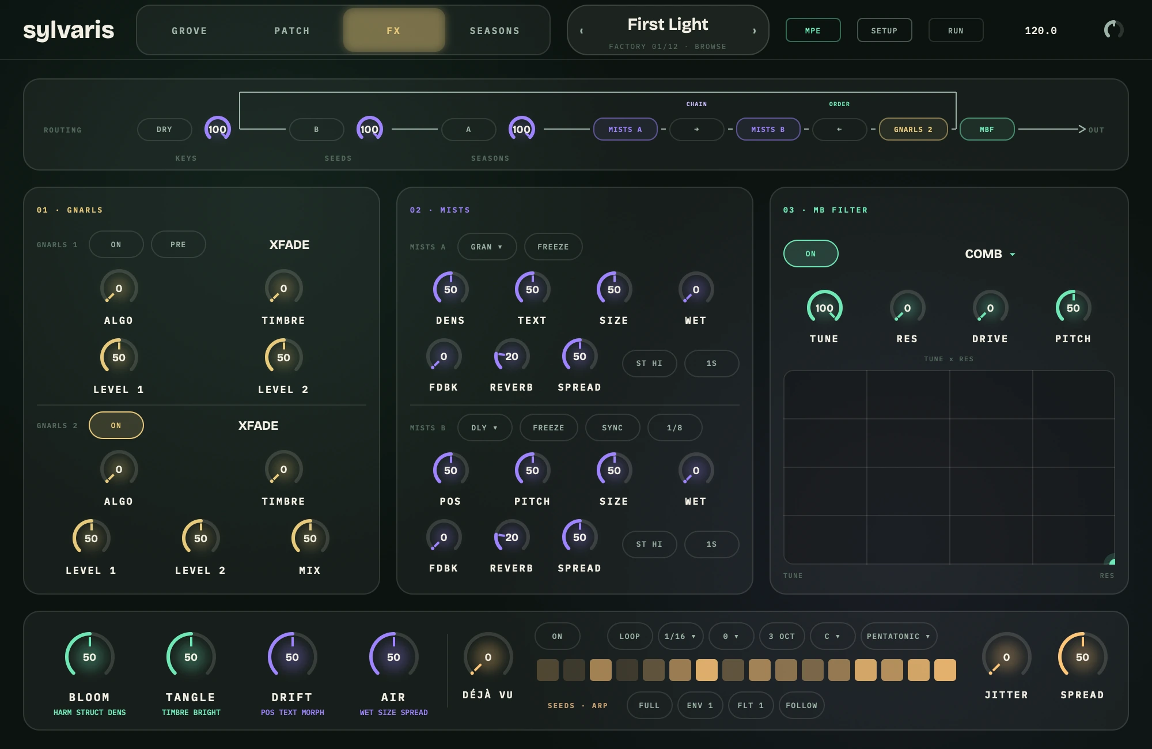Click the first arp step square
This screenshot has width=1152, height=749.
click(548, 670)
